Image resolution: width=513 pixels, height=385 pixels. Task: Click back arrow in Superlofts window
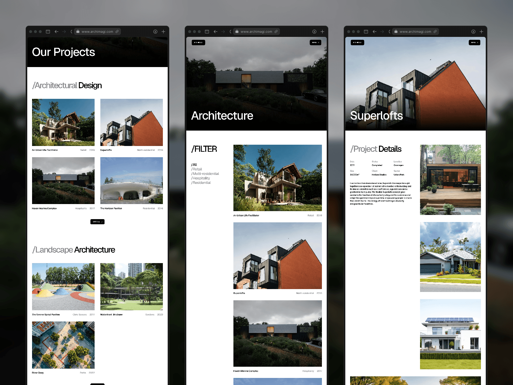click(x=374, y=31)
